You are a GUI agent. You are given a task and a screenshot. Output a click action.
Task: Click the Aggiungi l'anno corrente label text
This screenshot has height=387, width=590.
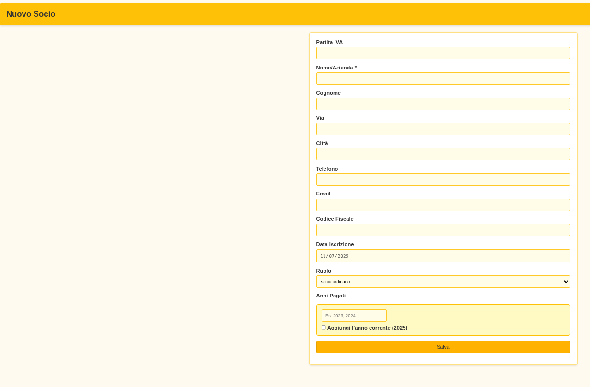tap(367, 328)
